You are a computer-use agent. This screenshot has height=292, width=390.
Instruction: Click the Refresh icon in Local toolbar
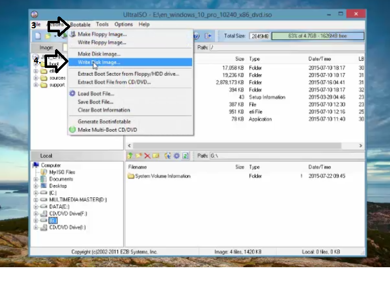click(x=185, y=156)
